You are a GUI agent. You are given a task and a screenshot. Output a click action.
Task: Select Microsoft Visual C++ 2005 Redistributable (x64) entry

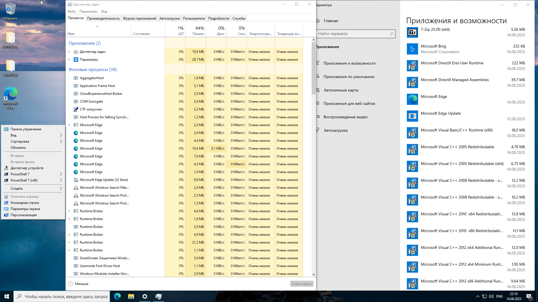point(466,166)
